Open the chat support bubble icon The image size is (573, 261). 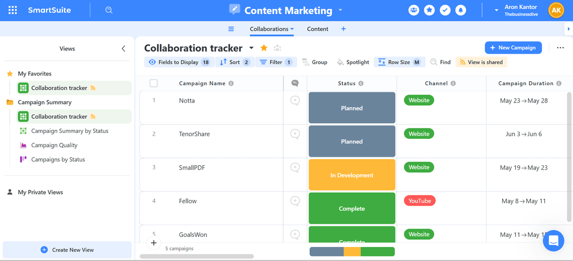(554, 241)
